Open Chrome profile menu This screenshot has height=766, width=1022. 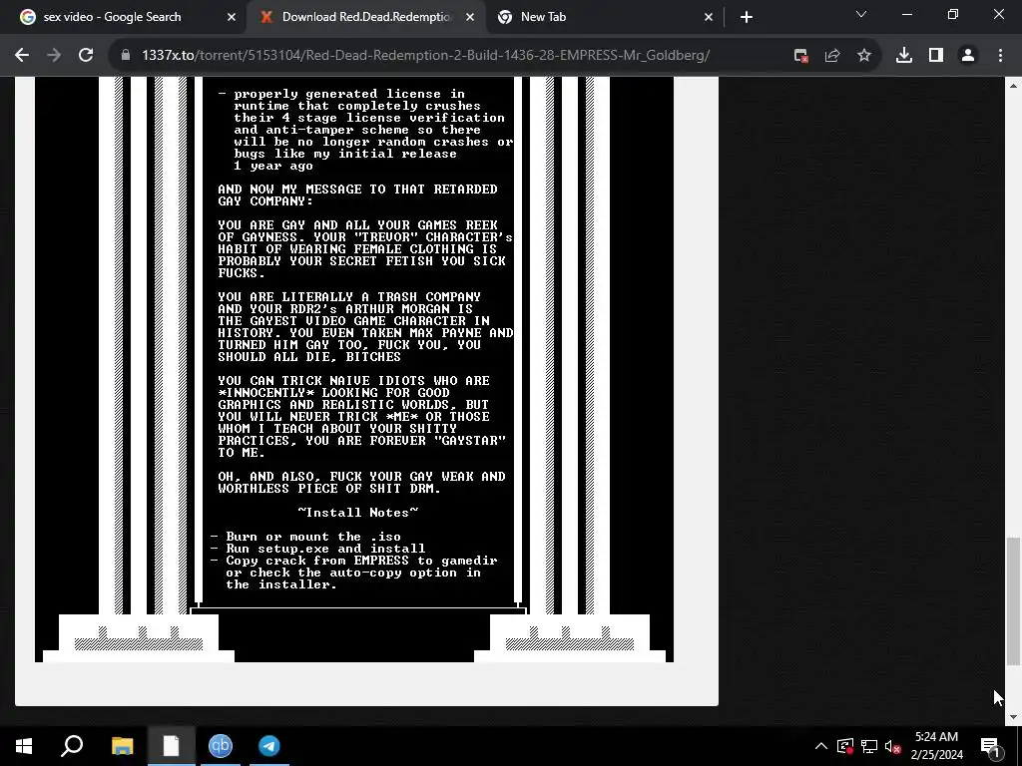pyautogui.click(x=968, y=56)
